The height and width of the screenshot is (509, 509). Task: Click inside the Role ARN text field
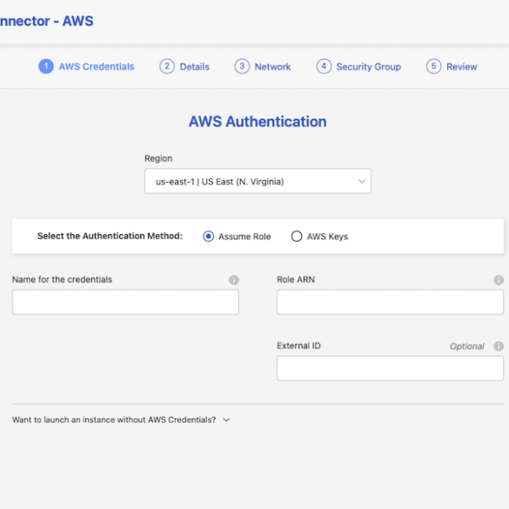pyautogui.click(x=390, y=302)
